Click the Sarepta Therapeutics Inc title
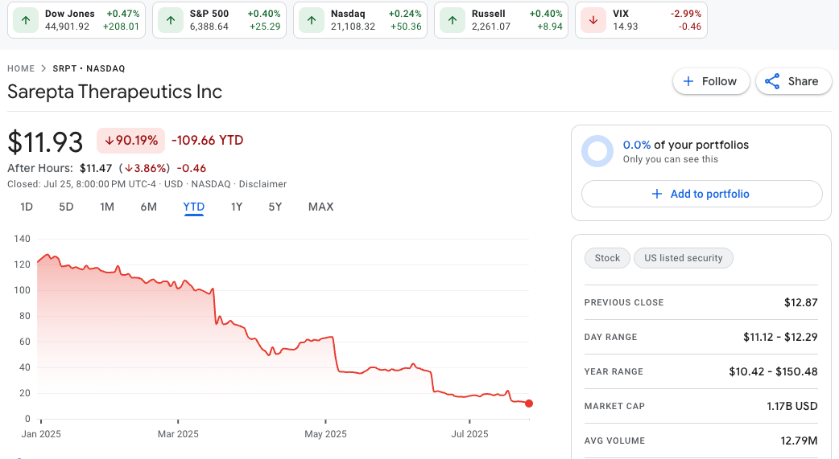Image resolution: width=839 pixels, height=459 pixels. (x=114, y=92)
